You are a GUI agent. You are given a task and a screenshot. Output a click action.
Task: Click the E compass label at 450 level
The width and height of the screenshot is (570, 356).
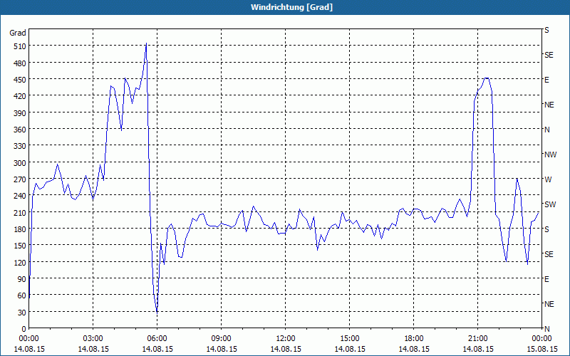546,80
